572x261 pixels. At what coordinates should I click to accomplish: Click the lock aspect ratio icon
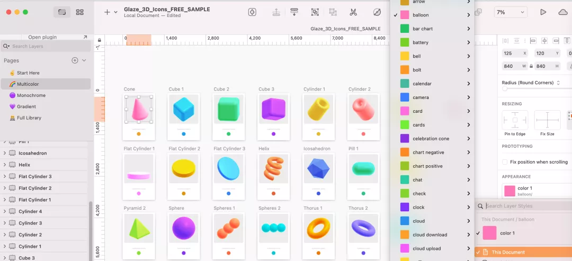click(531, 66)
